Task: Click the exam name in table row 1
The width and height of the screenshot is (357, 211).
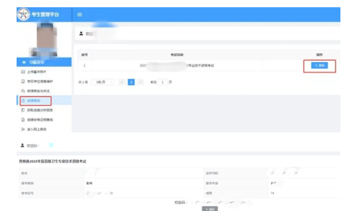Action: pyautogui.click(x=177, y=66)
